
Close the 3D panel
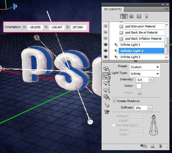coord(167,5)
